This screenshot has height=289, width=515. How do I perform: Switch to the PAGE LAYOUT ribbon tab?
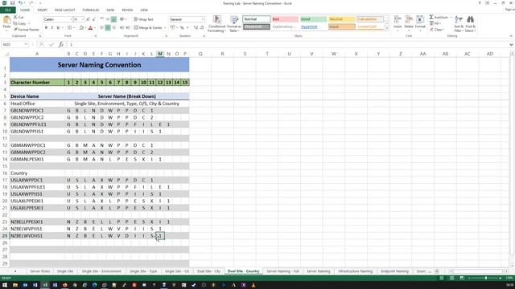coord(64,10)
